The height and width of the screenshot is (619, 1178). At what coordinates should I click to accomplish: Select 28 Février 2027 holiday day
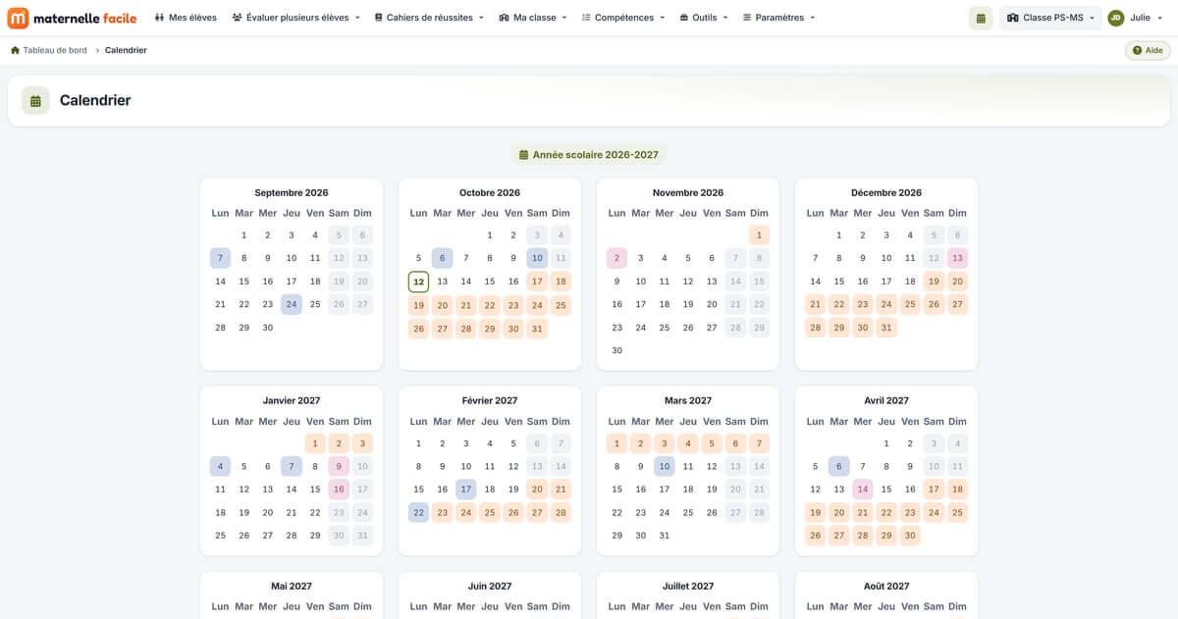(x=561, y=512)
